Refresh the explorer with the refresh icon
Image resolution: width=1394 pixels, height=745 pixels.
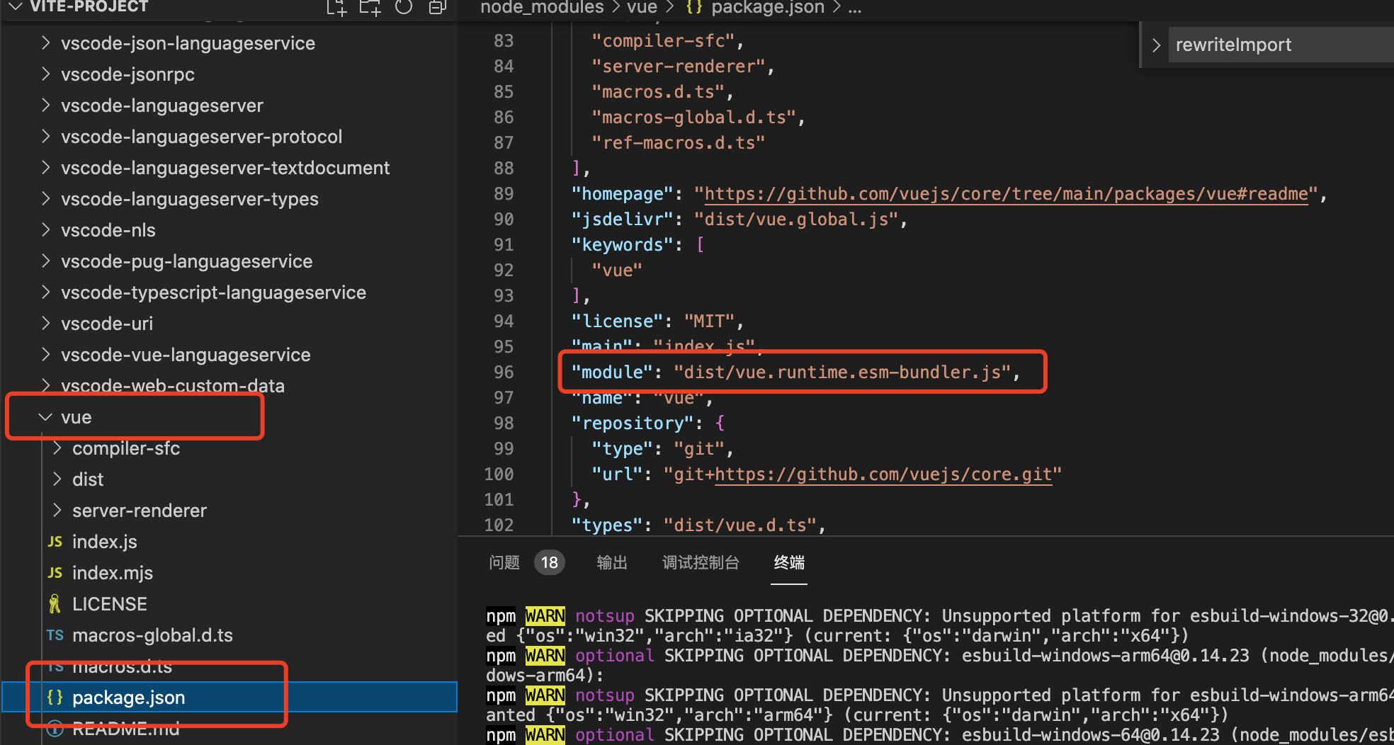(404, 7)
